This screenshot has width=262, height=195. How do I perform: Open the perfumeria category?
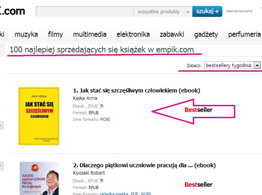244,35
